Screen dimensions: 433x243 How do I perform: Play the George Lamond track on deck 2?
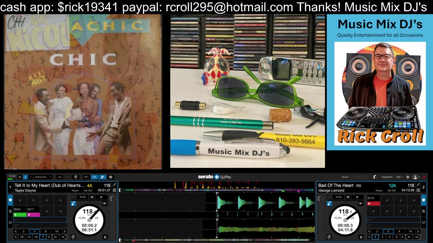pos(357,197)
